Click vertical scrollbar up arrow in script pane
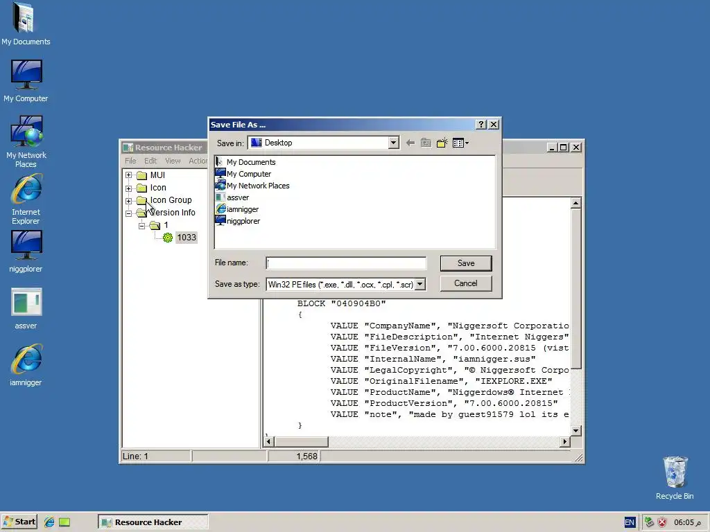This screenshot has width=710, height=532. pyautogui.click(x=575, y=203)
